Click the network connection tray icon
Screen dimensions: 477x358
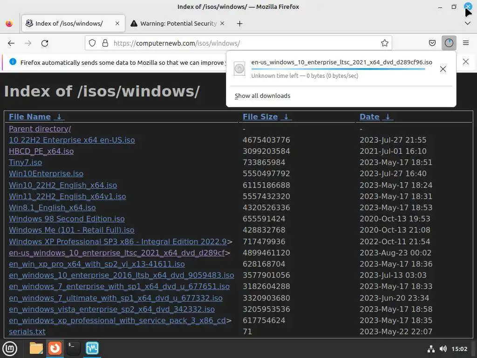tap(431, 349)
